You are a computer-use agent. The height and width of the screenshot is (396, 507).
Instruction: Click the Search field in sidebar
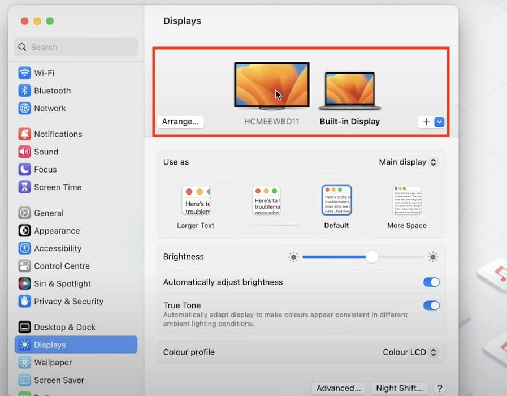76,47
